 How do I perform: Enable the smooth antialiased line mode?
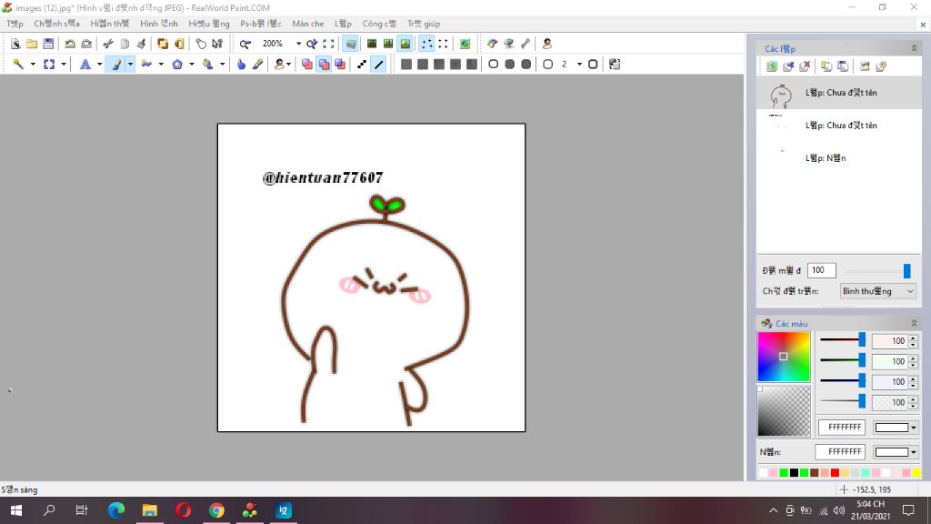[x=379, y=65]
